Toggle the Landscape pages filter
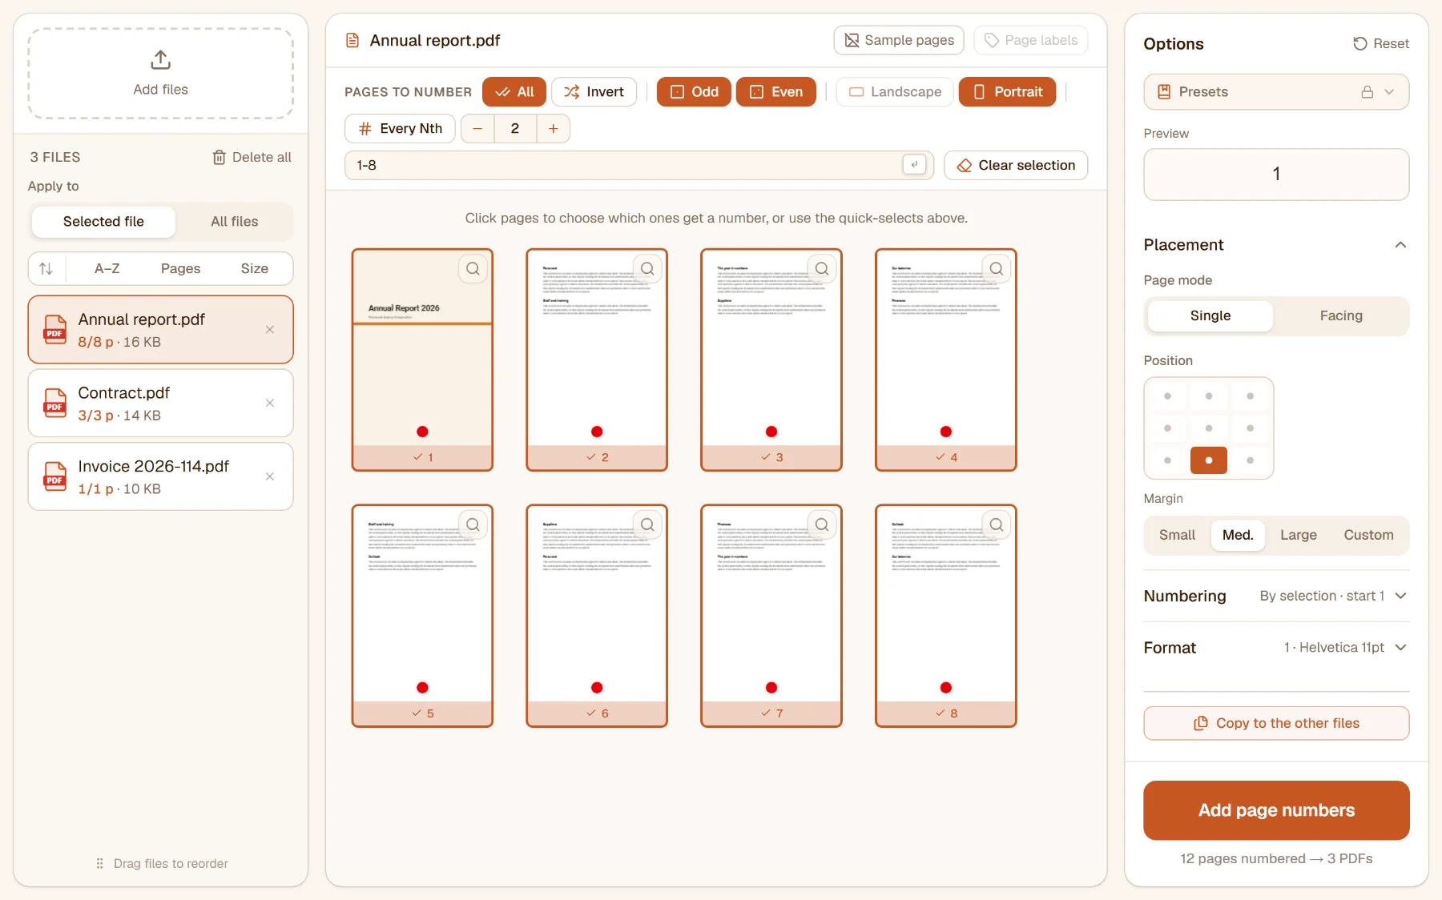 [x=895, y=92]
